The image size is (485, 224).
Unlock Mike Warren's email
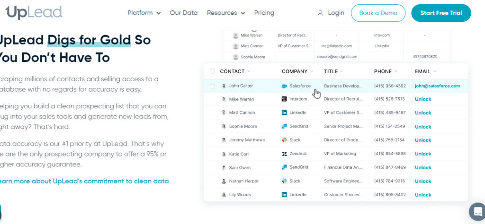423,99
